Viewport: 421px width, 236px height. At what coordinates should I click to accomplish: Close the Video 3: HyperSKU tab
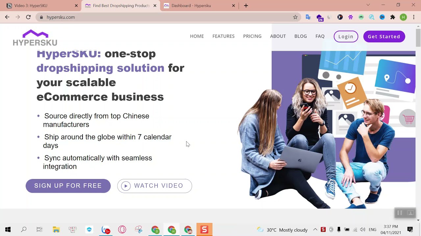(76, 6)
